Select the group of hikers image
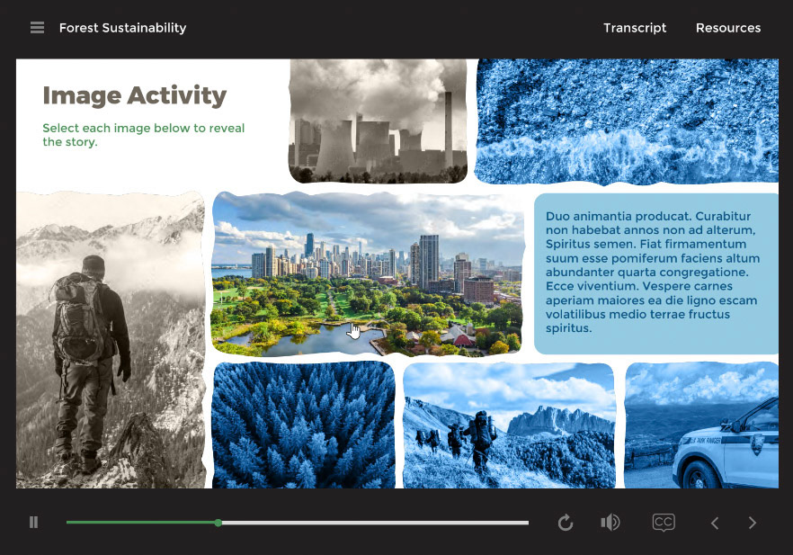The image size is (793, 555). (x=509, y=425)
